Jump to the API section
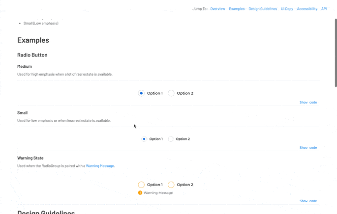 pyautogui.click(x=324, y=9)
